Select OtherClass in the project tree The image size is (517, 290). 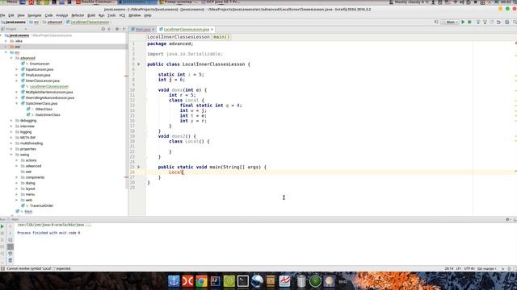click(x=44, y=110)
